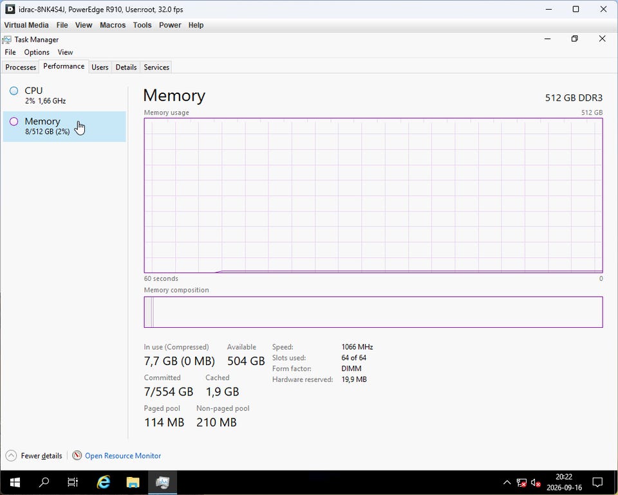This screenshot has width=618, height=495.
Task: Click the CPU circle graph icon
Action: point(14,91)
